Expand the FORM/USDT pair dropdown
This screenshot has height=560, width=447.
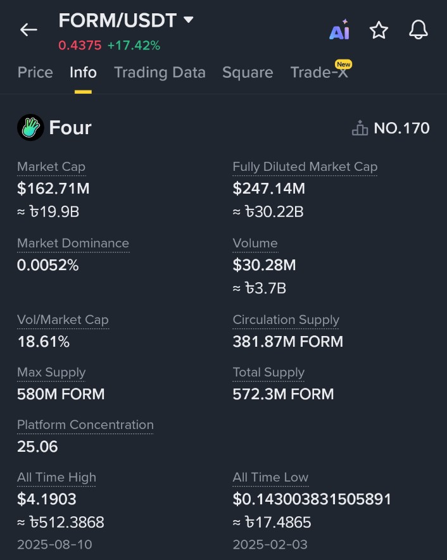point(188,20)
